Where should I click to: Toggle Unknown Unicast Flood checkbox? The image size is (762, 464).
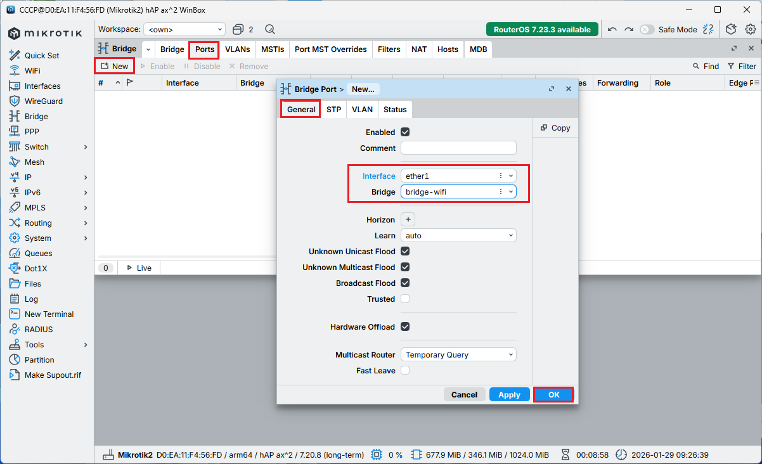pyautogui.click(x=405, y=252)
